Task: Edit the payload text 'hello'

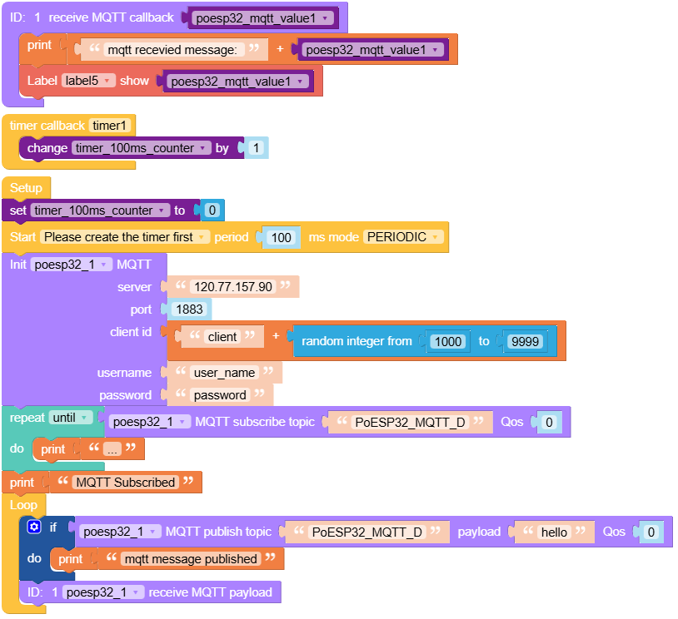Action: (x=554, y=532)
